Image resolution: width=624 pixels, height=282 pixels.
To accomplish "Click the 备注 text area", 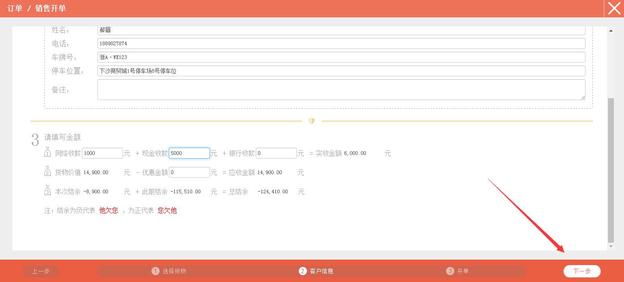I will coord(341,90).
